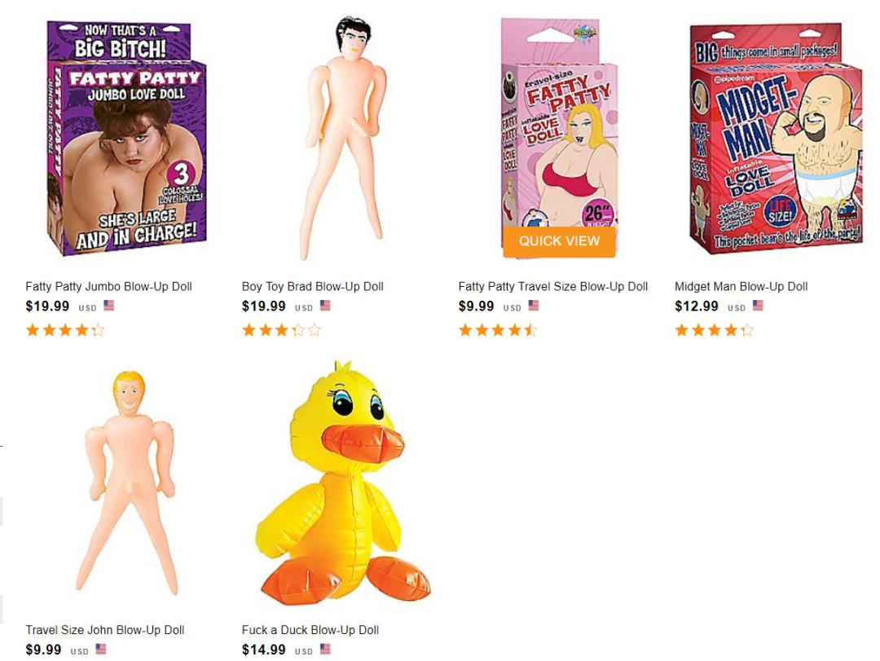Open the Travel Size John Blow-Up Doll link
This screenshot has height=661, width=880.
pos(105,630)
